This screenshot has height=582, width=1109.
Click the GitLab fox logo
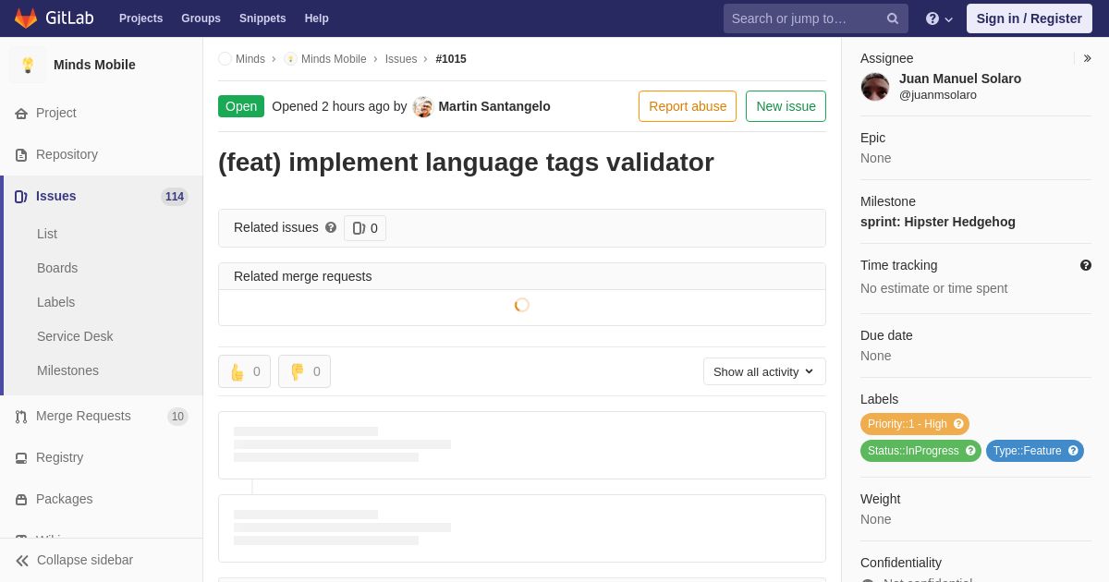tap(26, 18)
